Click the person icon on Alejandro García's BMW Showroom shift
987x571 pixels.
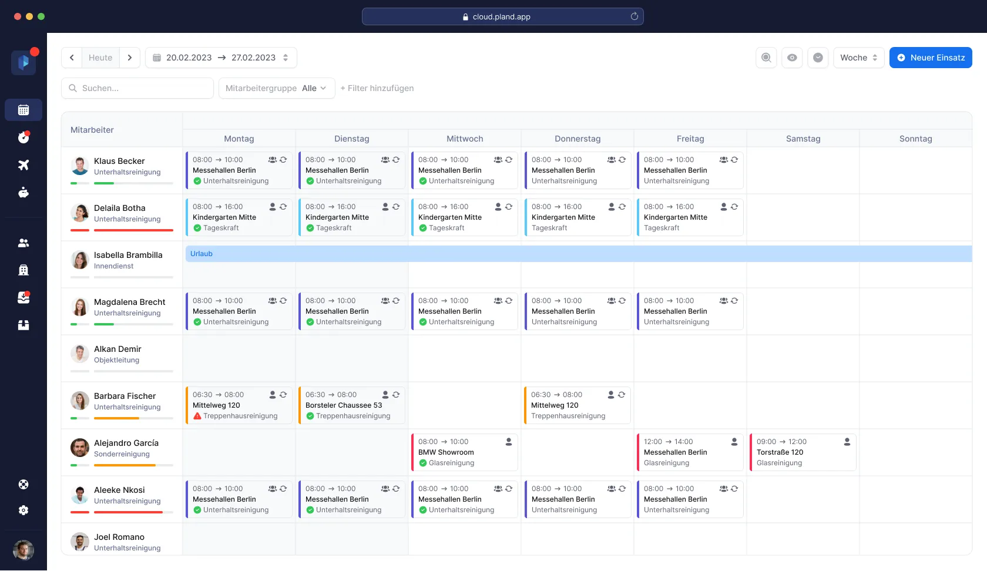(509, 442)
